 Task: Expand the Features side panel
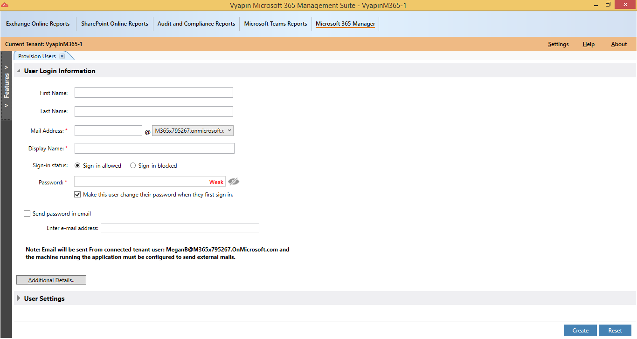point(7,86)
